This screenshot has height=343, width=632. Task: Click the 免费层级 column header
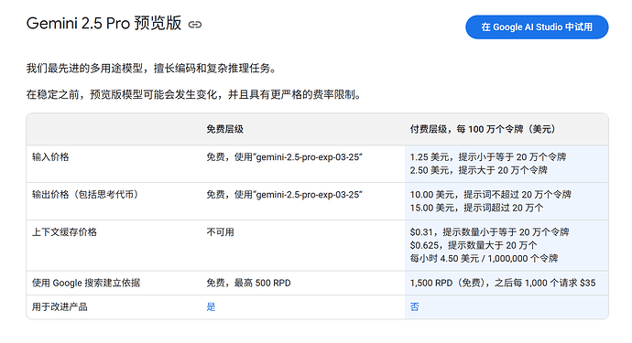[x=224, y=129]
